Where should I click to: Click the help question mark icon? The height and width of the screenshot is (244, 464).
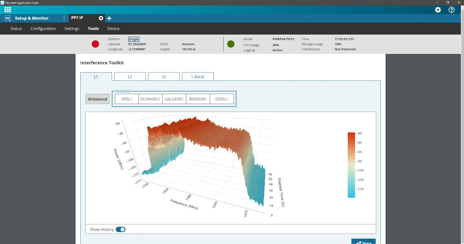click(x=451, y=10)
